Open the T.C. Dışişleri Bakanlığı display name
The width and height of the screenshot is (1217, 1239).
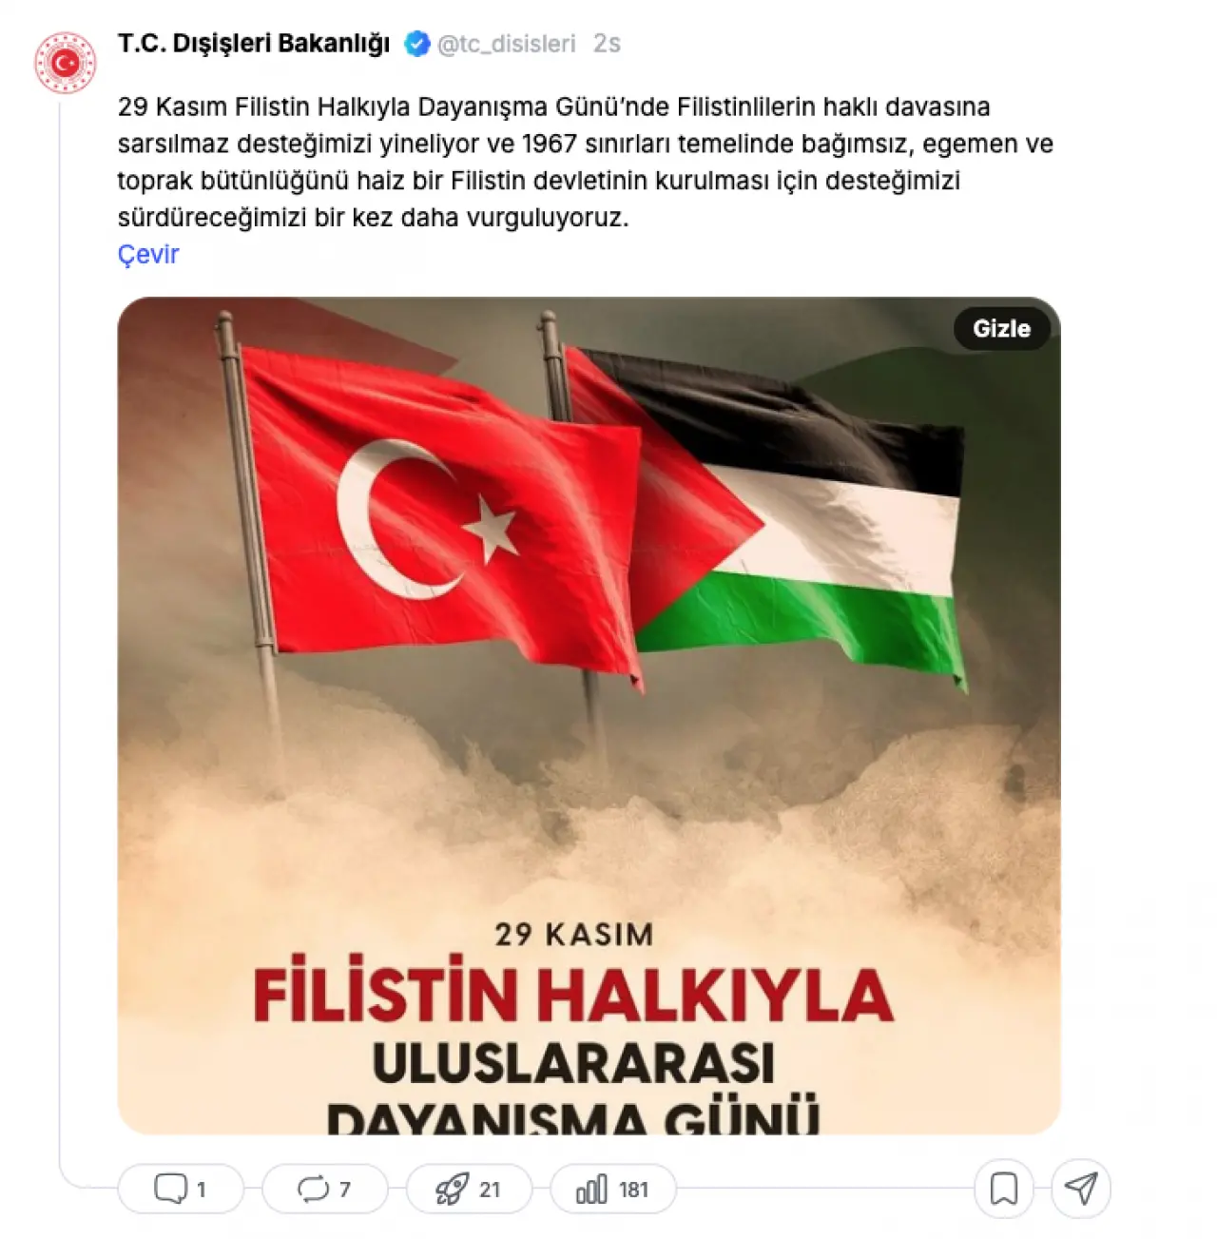[x=254, y=44]
